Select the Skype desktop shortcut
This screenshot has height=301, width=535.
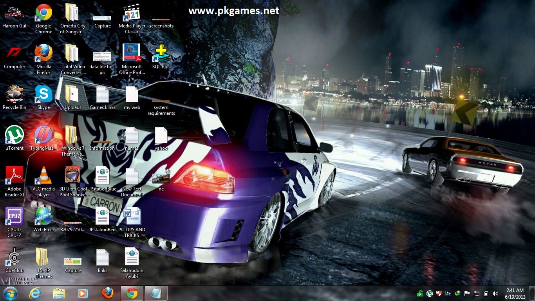coord(43,98)
